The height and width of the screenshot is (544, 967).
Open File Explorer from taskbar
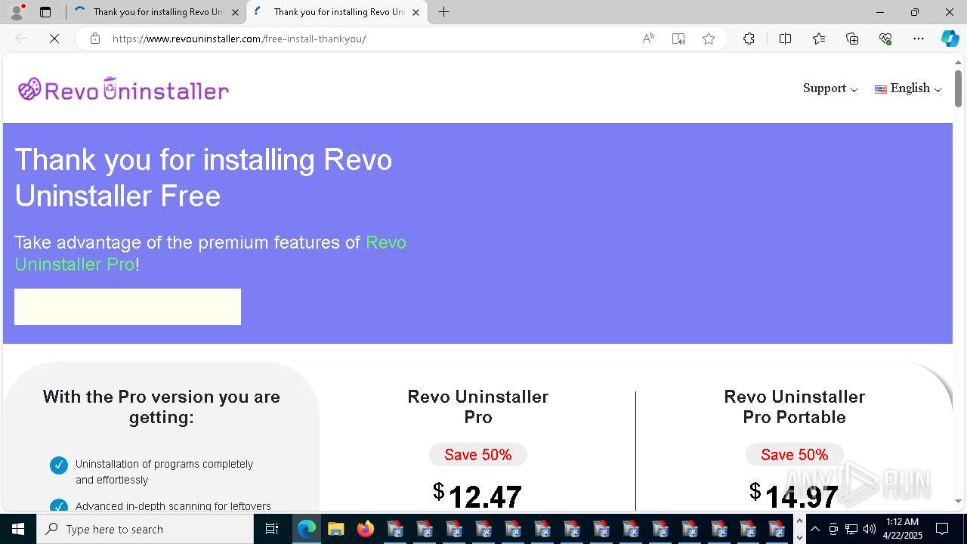point(335,529)
